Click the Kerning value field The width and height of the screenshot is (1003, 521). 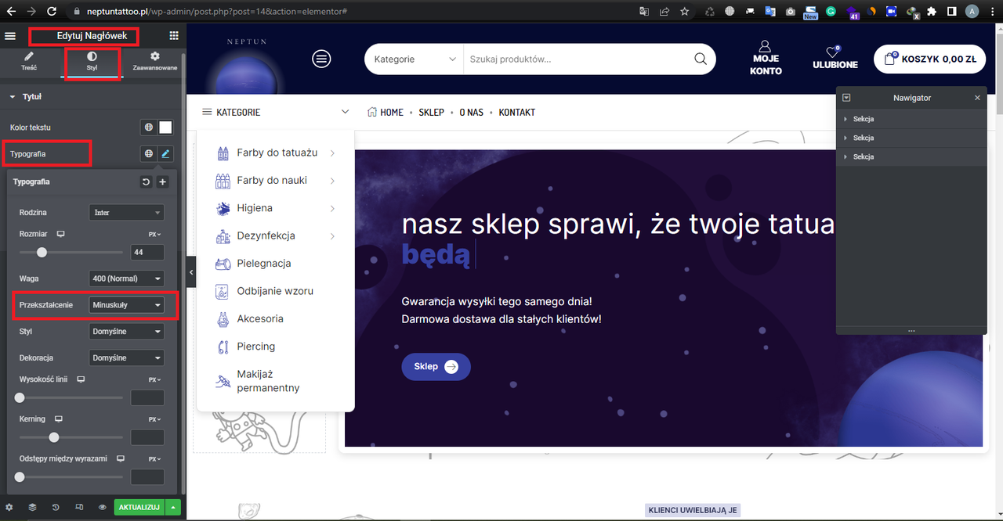pyautogui.click(x=147, y=437)
